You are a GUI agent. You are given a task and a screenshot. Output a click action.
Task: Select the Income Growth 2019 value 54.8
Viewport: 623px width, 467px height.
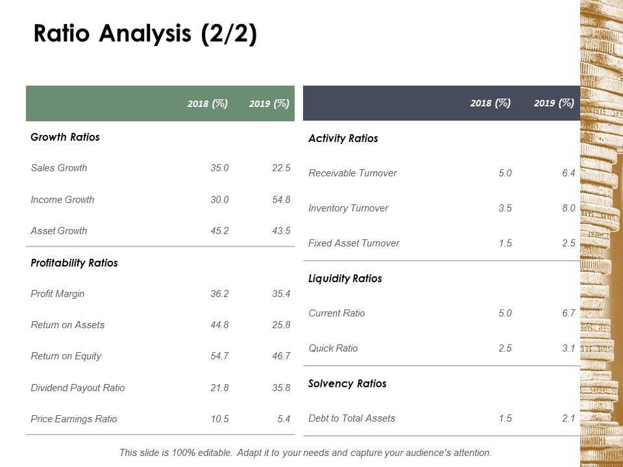[281, 200]
